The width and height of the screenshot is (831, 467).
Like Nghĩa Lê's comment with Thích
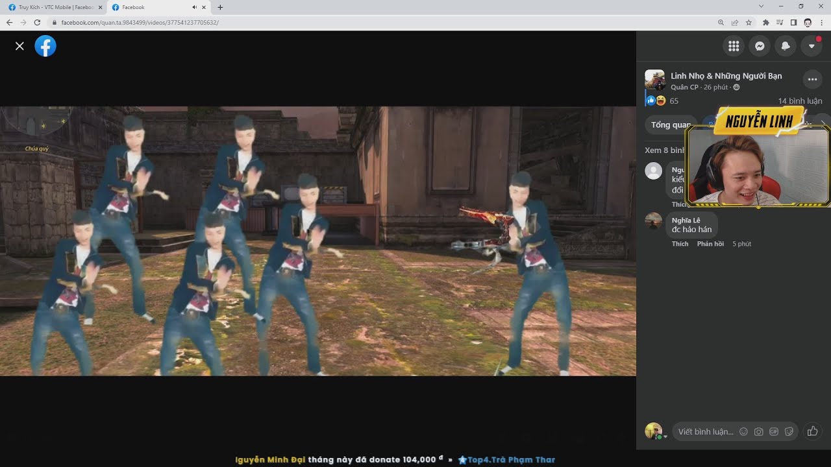[680, 244]
